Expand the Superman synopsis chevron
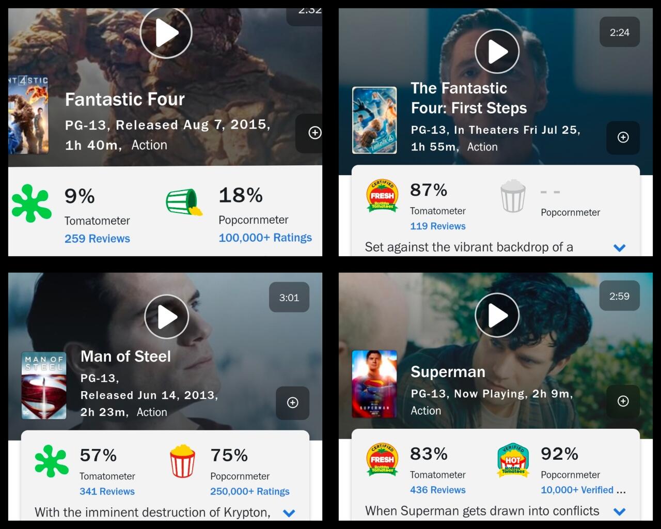 point(619,511)
